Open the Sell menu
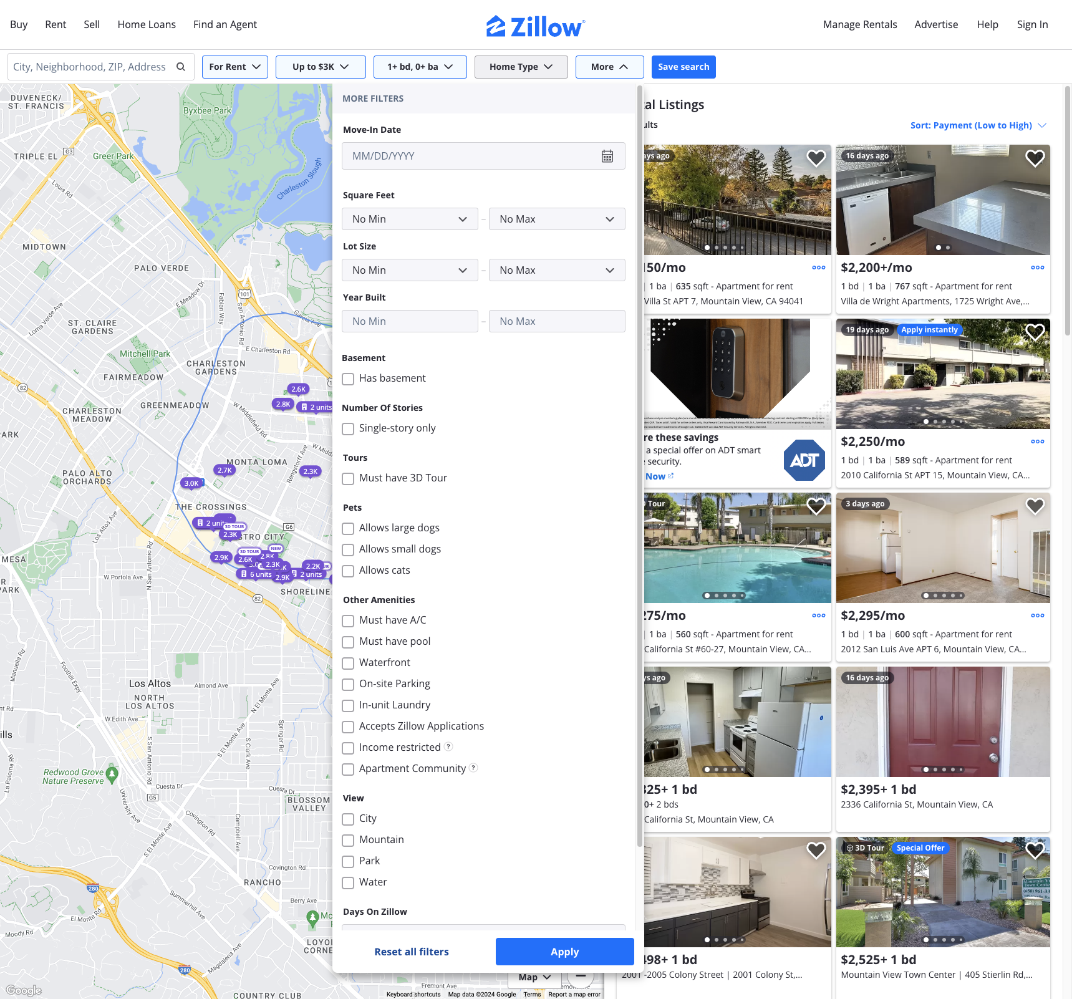 92,24
